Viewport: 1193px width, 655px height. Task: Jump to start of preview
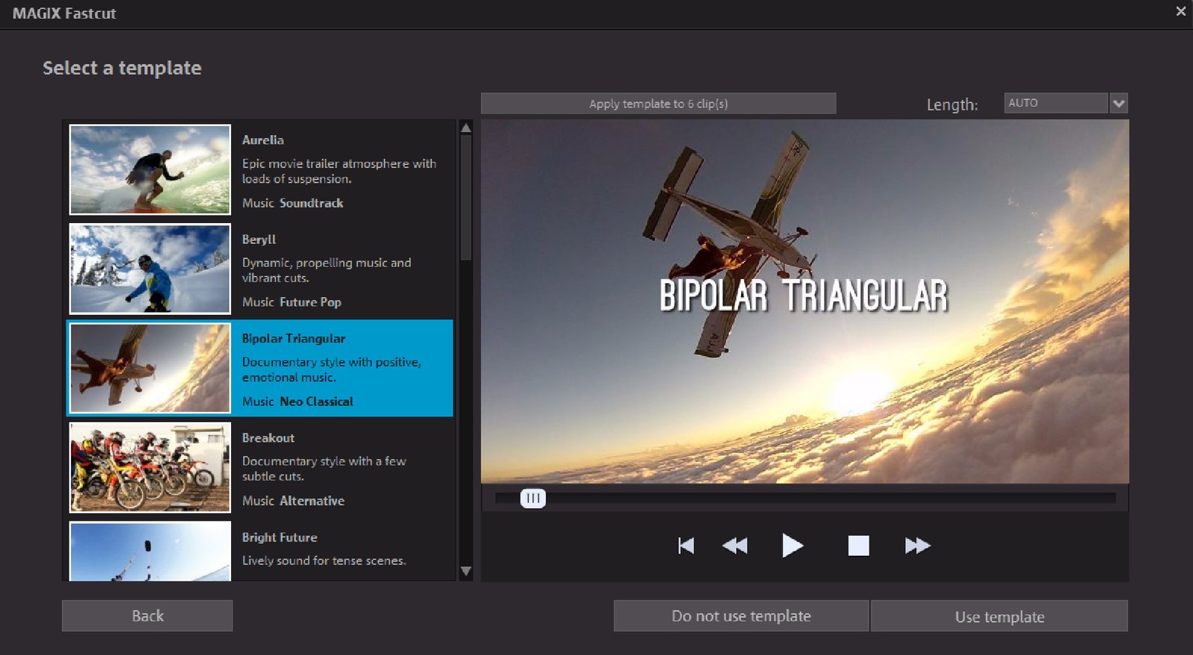click(686, 545)
